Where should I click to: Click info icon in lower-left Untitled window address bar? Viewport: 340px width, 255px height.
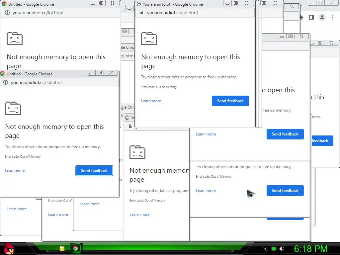click(6, 82)
